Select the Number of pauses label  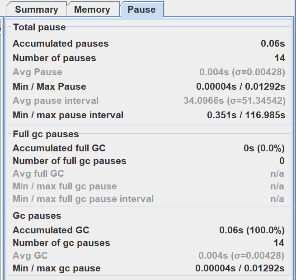[x=54, y=58]
